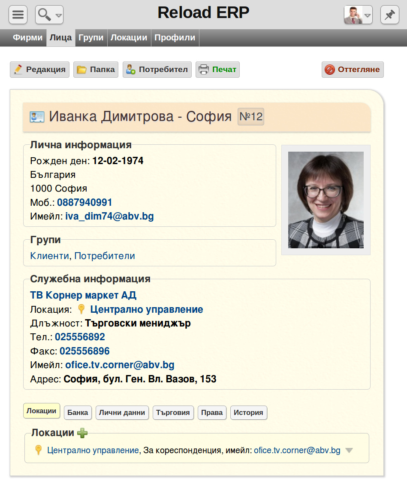Viewport: 407px width, 485px height.
Task: Click the pin icon in Локации list row
Action: (x=38, y=450)
